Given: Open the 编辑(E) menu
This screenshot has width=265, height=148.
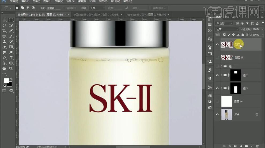Looking at the screenshot, I should pos(25,1).
